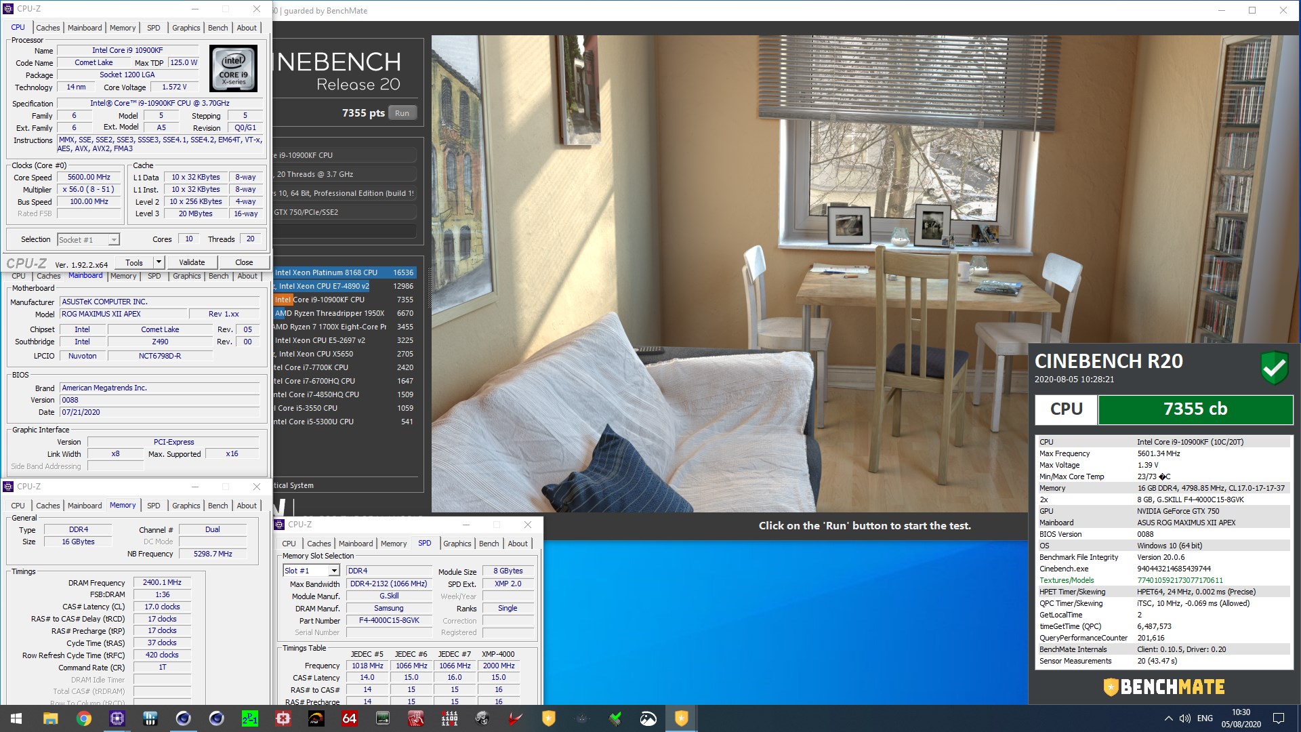Click the Textures/Models green row in BenchMate

1163,580
